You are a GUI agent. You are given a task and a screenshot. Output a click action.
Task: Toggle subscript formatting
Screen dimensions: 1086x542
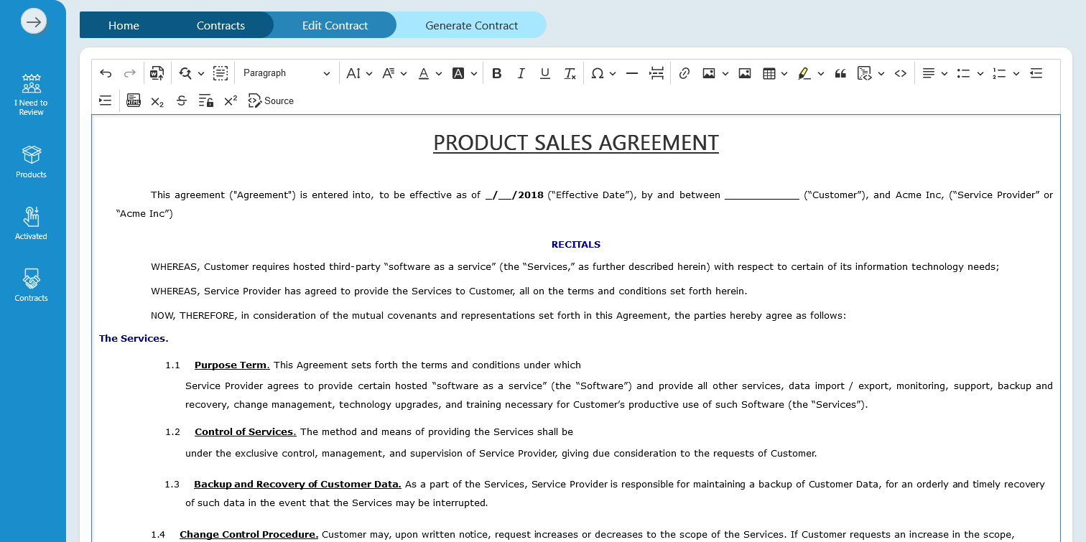(157, 101)
